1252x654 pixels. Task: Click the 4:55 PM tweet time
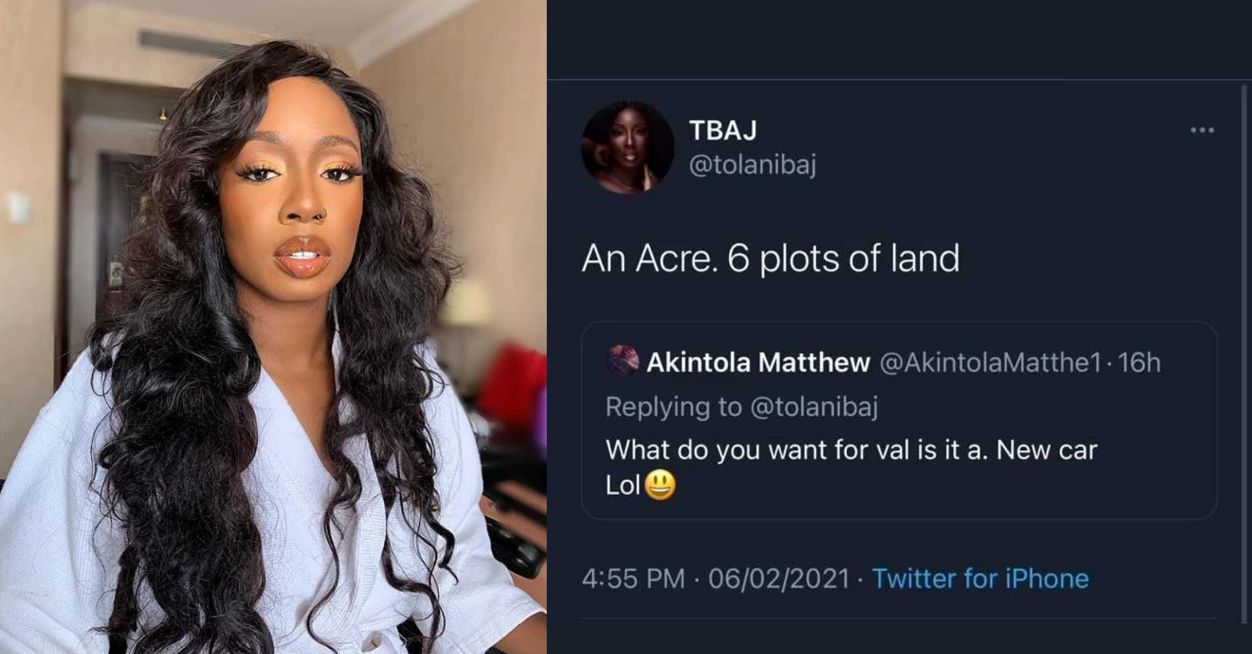[x=633, y=579]
